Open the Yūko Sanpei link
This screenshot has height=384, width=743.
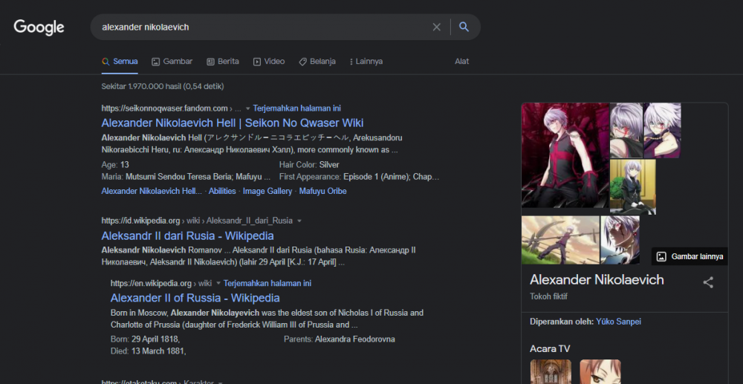[x=618, y=322]
